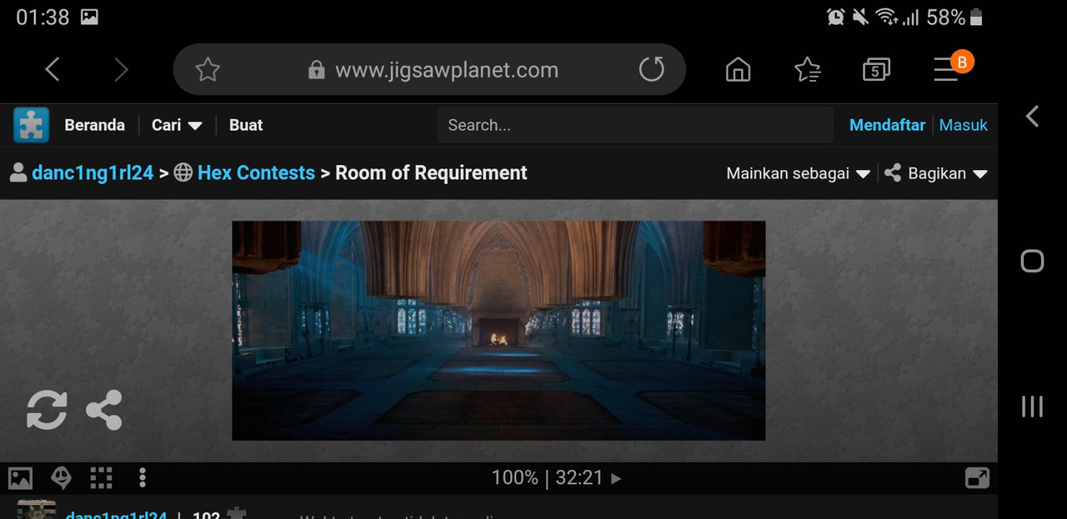
Task: Toggle the ghost image icon
Action: [61, 478]
